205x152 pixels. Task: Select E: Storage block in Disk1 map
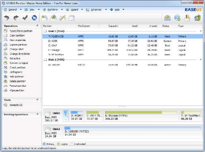pyautogui.click(x=141, y=116)
